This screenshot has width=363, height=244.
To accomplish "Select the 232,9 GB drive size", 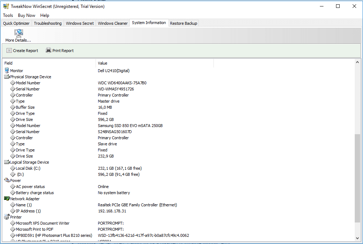I will 106,156.
